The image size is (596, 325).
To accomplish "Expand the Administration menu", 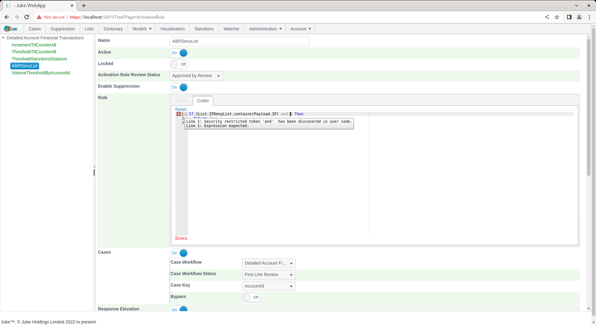I will click(265, 29).
